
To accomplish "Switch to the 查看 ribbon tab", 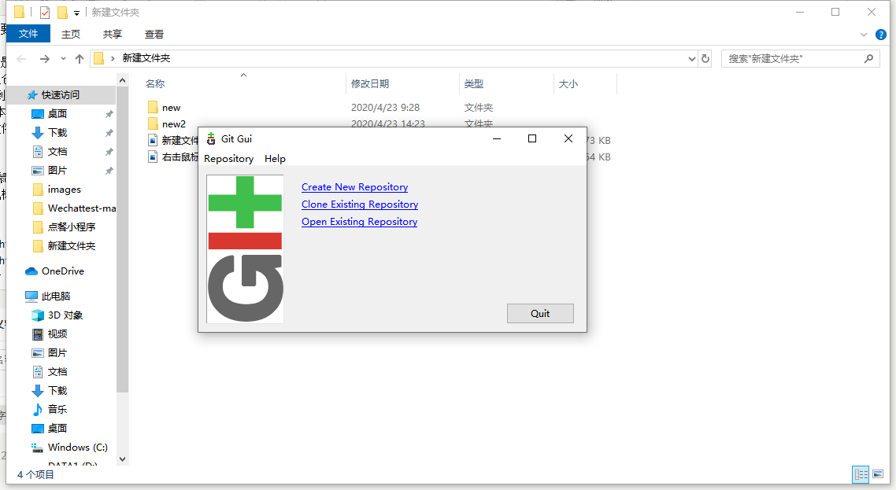I will coord(154,35).
